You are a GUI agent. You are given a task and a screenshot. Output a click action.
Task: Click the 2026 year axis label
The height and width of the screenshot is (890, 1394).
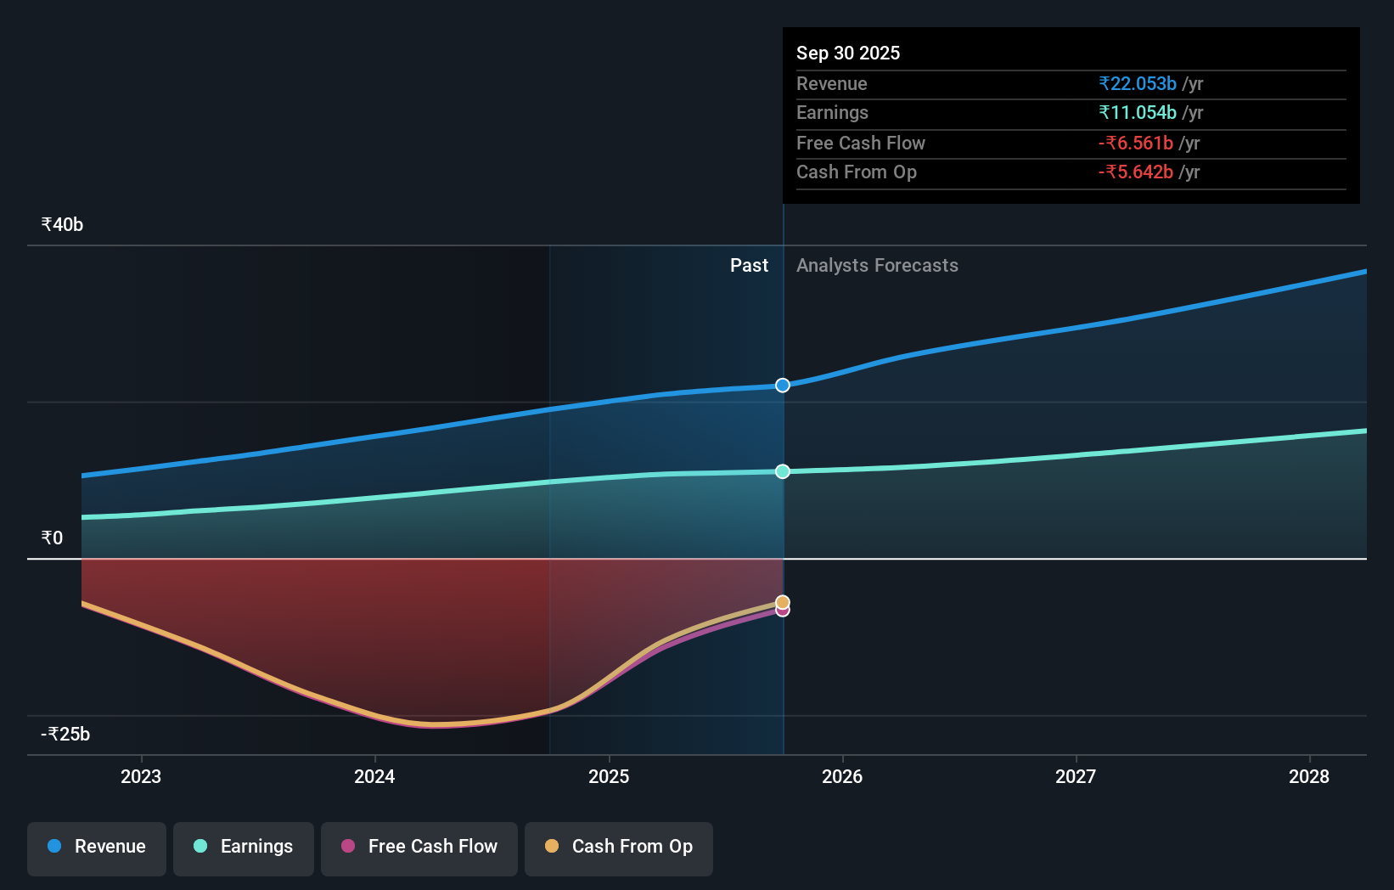(x=841, y=776)
